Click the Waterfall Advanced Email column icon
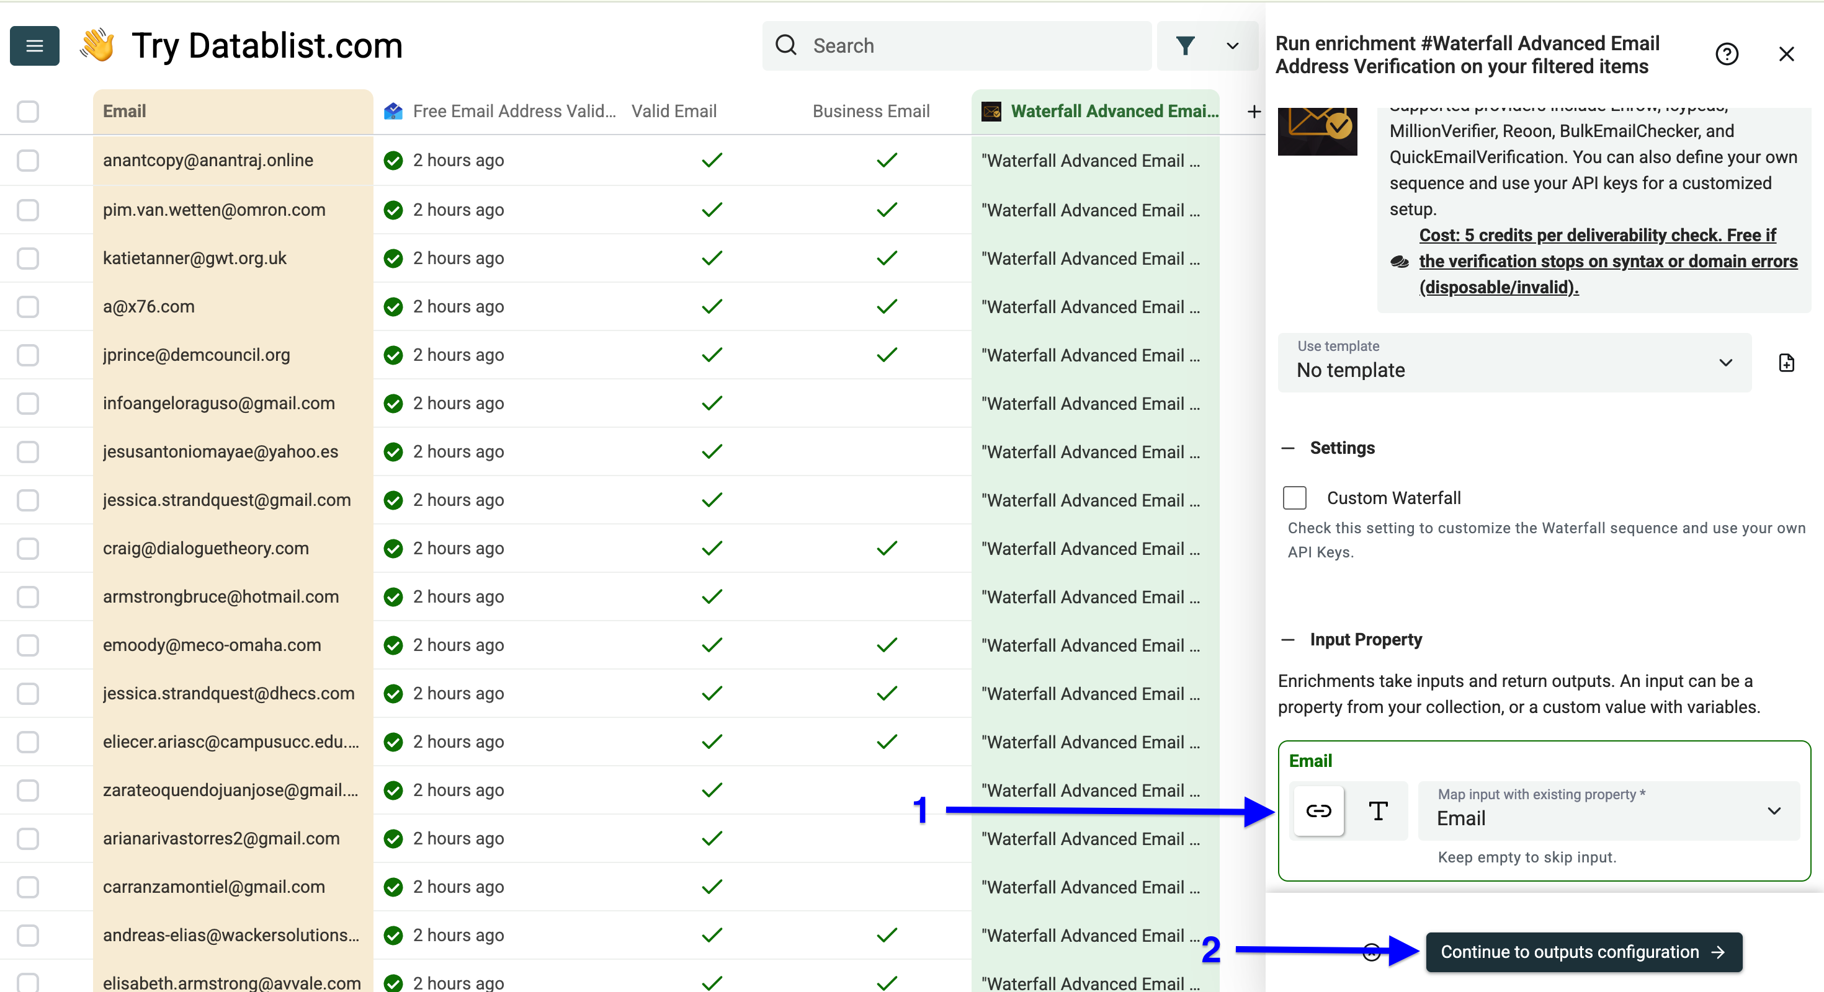This screenshot has height=992, width=1824. pyautogui.click(x=991, y=111)
